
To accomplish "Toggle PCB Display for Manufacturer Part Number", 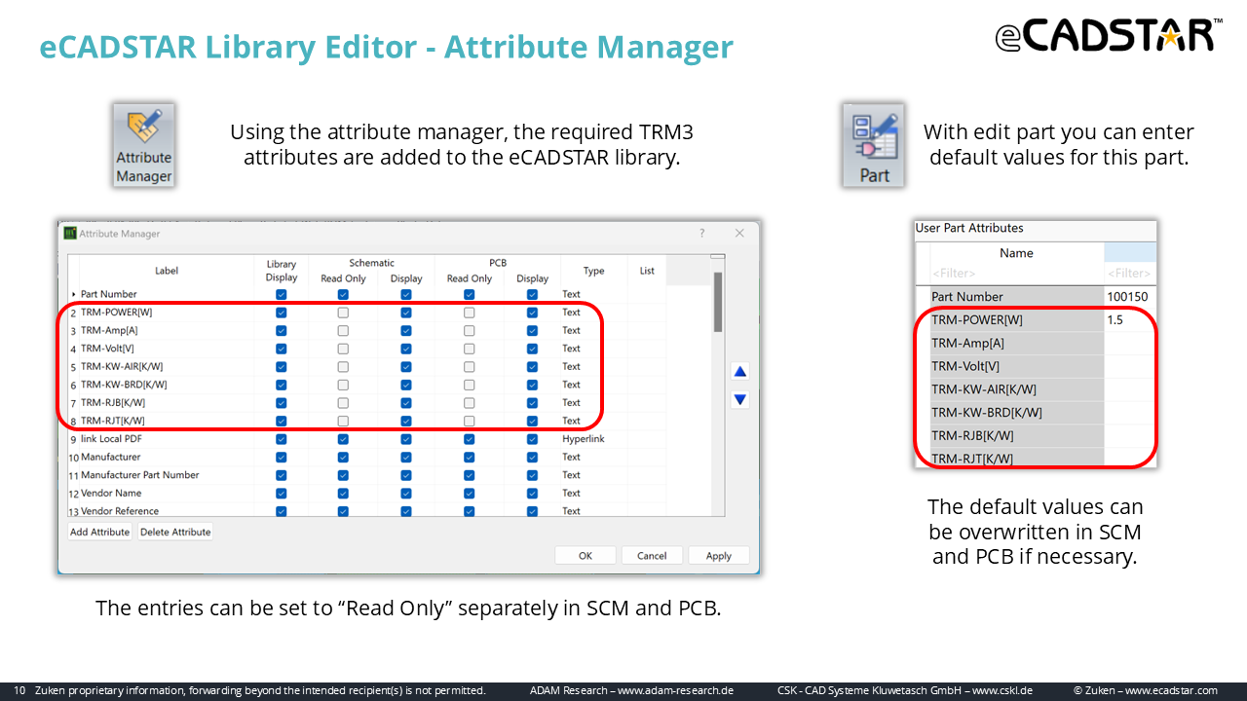I will 532,475.
